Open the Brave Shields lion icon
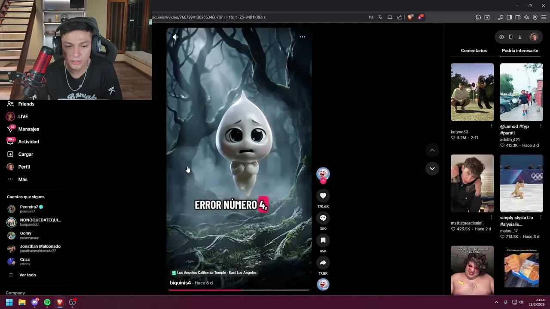The width and height of the screenshot is (550, 309). coord(410,17)
